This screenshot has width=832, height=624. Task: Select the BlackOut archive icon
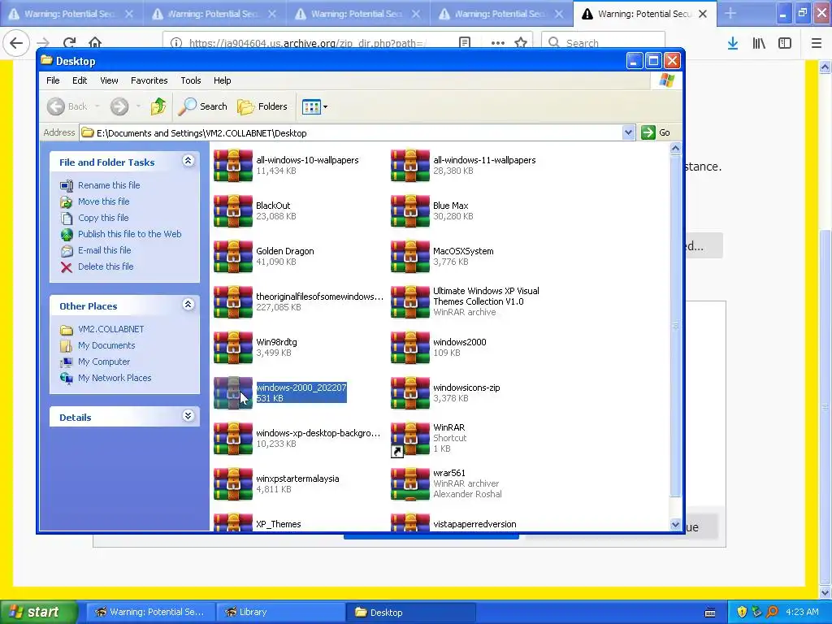click(233, 210)
